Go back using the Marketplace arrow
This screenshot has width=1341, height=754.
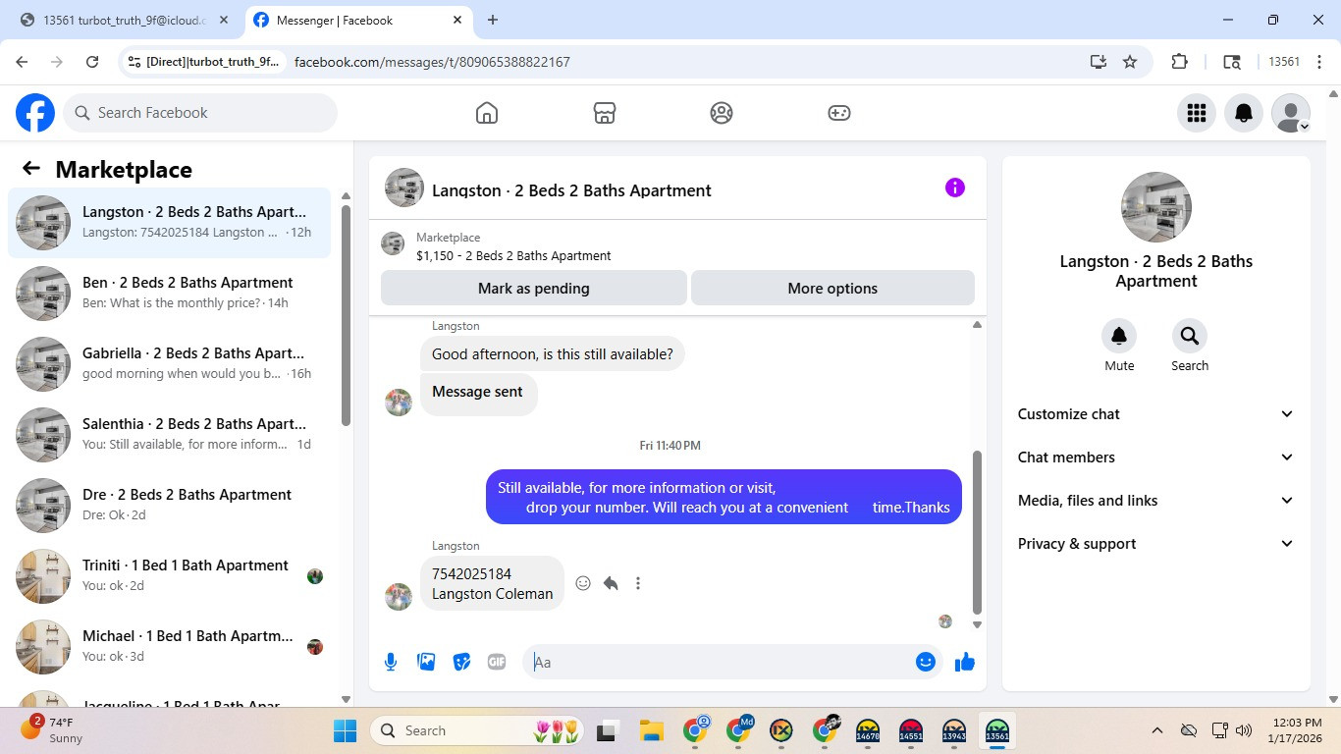[x=31, y=169]
